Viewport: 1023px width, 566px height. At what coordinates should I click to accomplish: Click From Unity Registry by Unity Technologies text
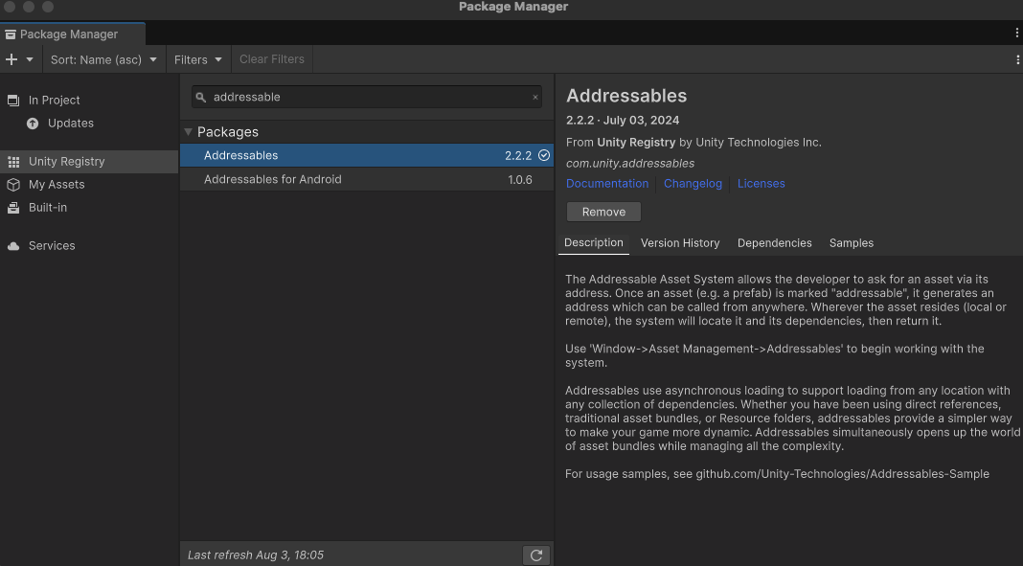tap(693, 142)
